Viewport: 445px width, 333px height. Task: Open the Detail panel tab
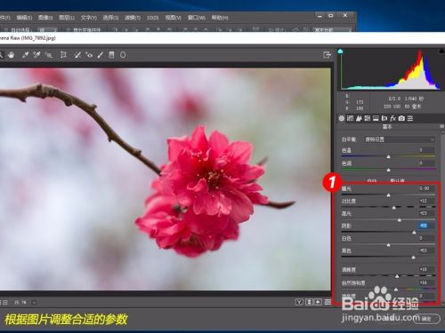(359, 118)
